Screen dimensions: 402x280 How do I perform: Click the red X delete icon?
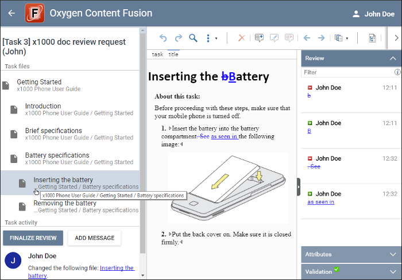click(x=241, y=38)
